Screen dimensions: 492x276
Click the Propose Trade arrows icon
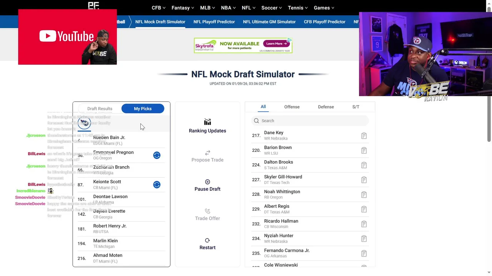(x=208, y=153)
